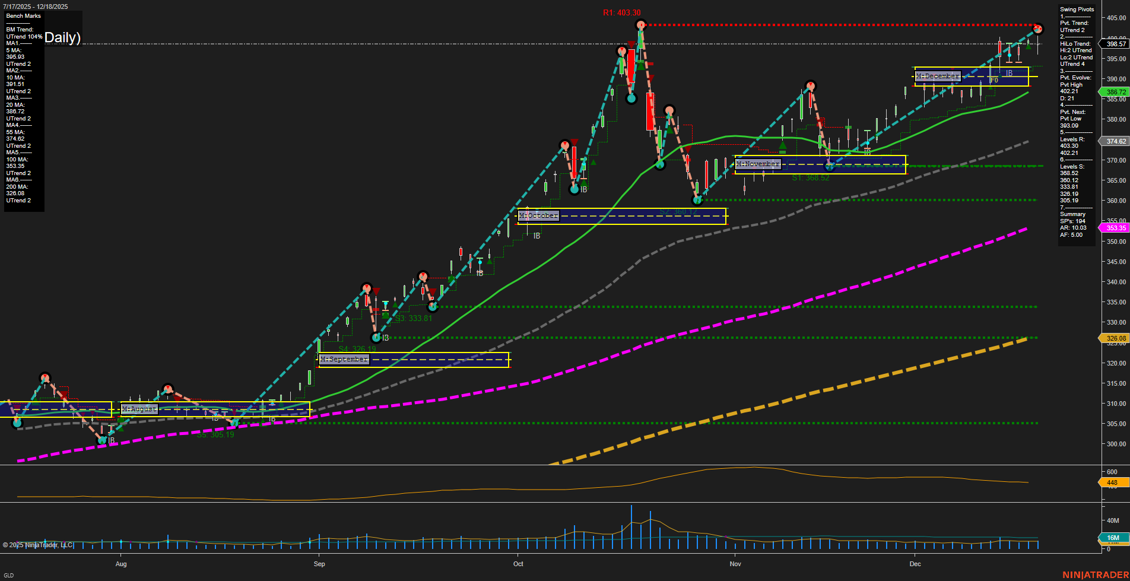Viewport: 1130px width, 581px height.
Task: Select the pink 353.35 price axis tag
Action: click(1115, 228)
